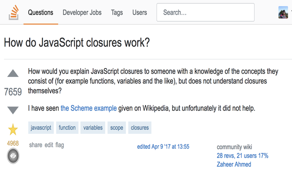Upvote the question with the up arrow
Screen dimensions: 292x182
(x=13, y=74)
